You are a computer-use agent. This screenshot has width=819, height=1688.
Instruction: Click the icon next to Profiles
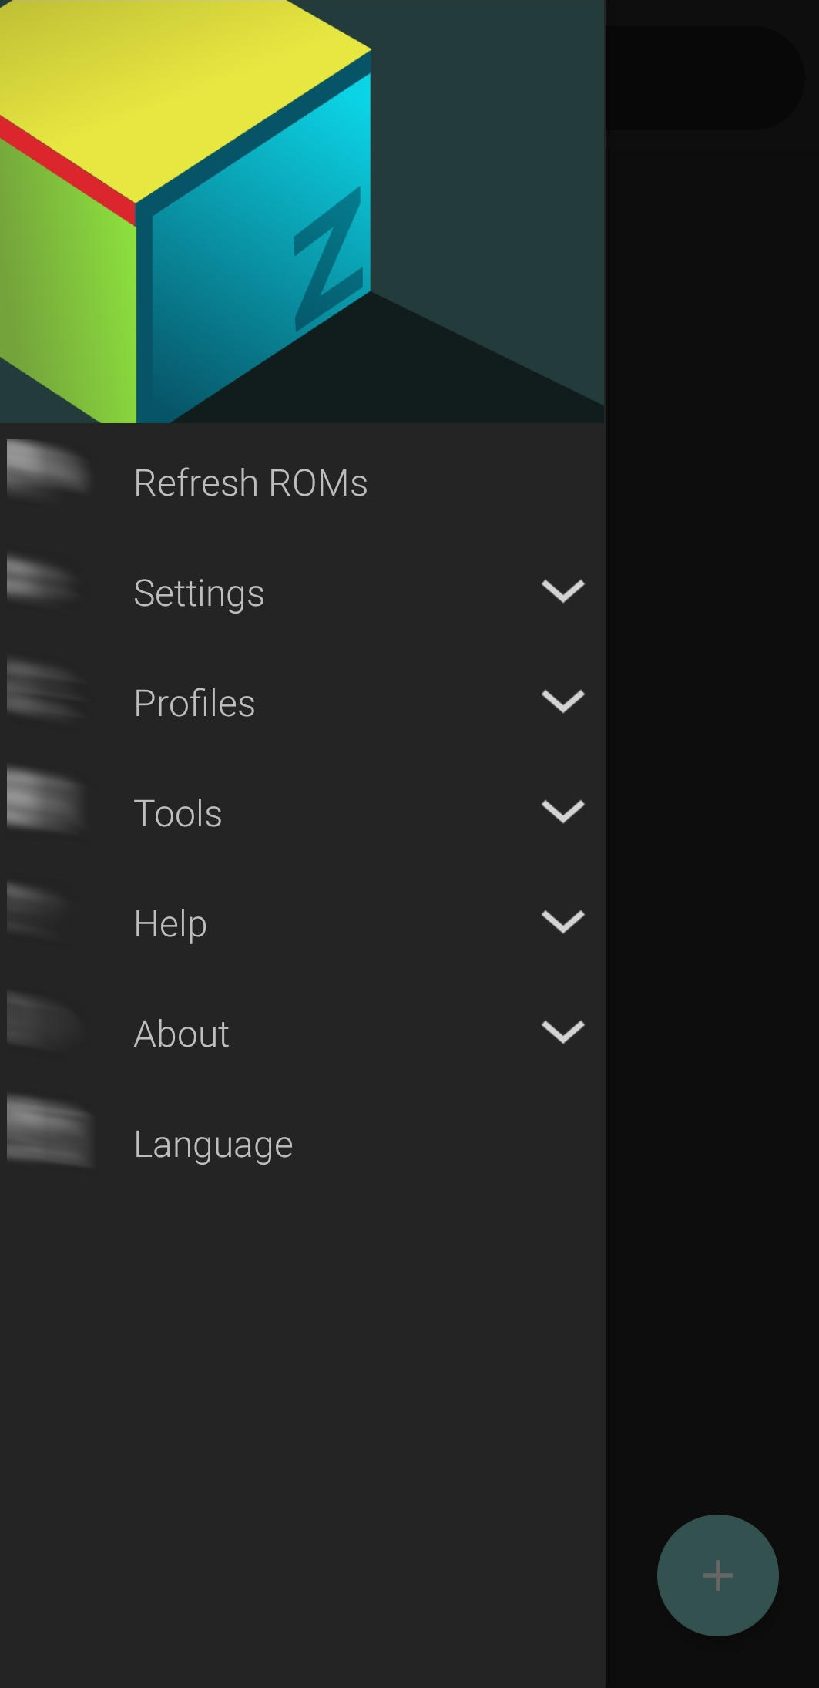[46, 690]
